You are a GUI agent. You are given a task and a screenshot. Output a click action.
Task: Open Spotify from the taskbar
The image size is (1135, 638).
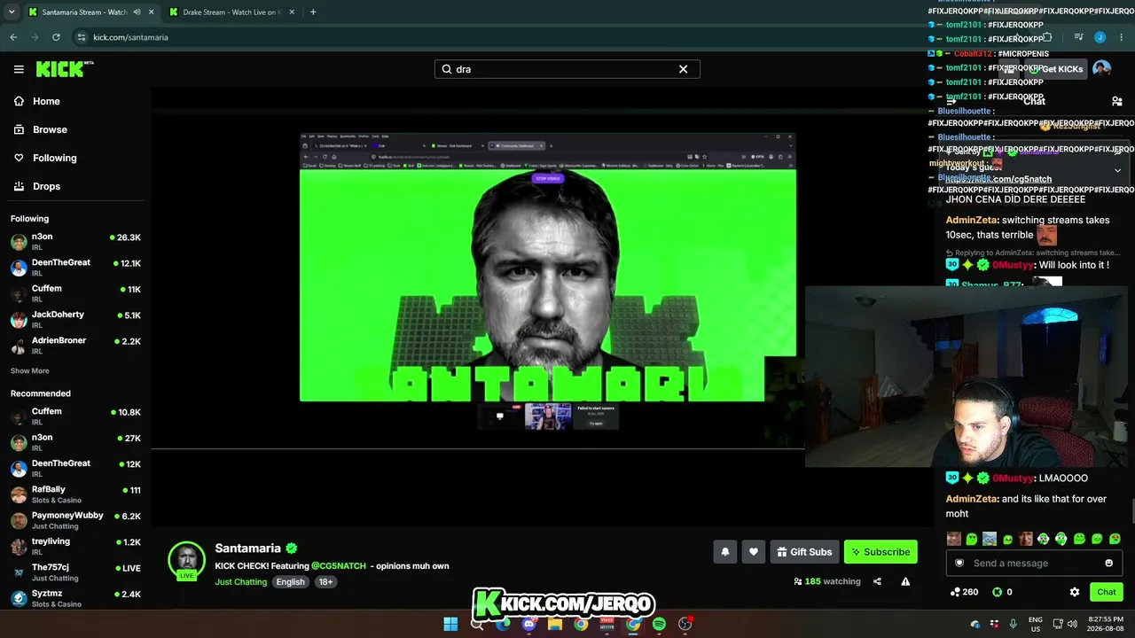pyautogui.click(x=659, y=624)
